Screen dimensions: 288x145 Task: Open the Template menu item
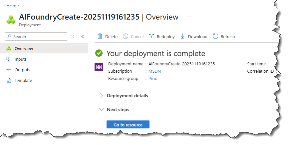[x=23, y=80]
